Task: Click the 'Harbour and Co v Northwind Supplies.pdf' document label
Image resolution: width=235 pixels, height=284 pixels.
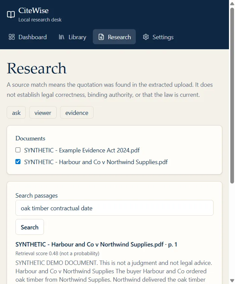Action: click(96, 162)
